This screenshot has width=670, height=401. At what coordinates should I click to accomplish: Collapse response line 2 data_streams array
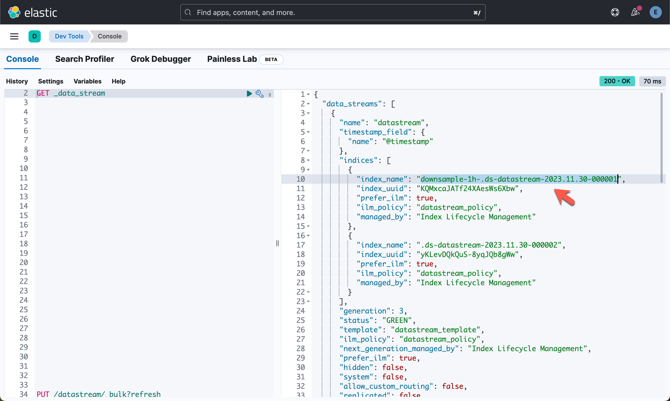pyautogui.click(x=308, y=104)
